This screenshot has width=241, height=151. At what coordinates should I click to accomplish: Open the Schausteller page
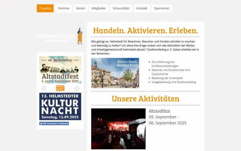(x=121, y=8)
